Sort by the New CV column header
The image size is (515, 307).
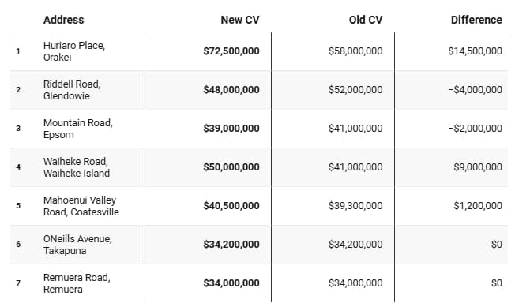click(x=240, y=20)
